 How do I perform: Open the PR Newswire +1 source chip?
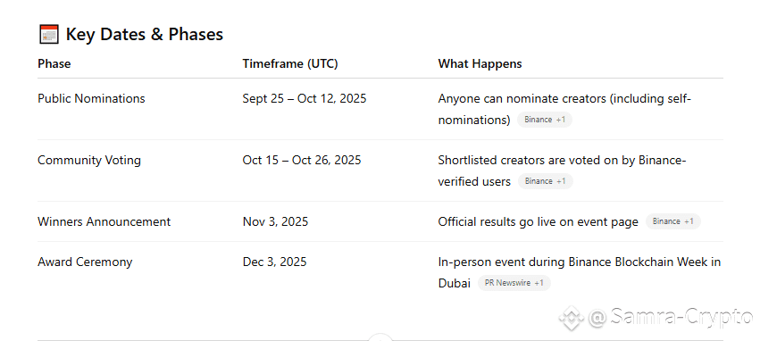point(514,283)
